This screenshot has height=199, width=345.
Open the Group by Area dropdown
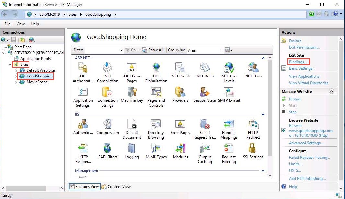tap(205, 50)
